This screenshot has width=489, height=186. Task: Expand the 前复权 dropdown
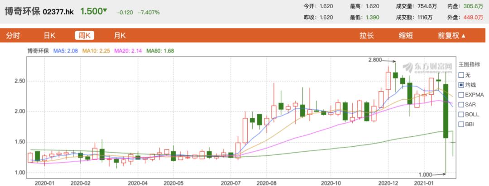451,36
